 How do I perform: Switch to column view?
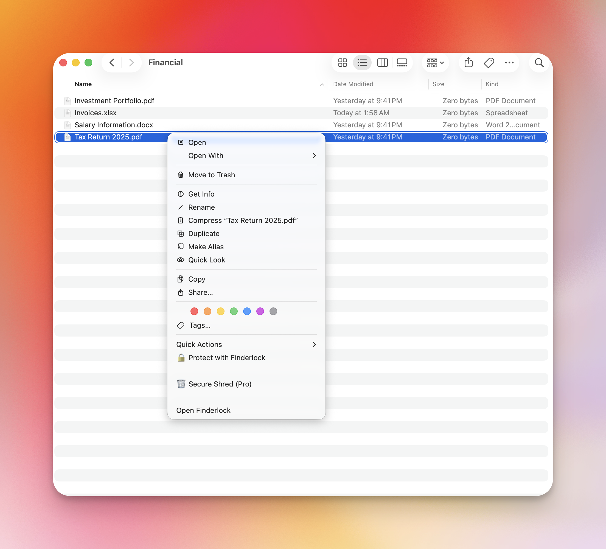[x=382, y=63]
